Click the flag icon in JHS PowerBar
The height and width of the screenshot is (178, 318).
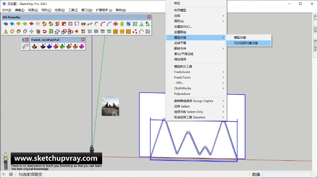(x=77, y=24)
